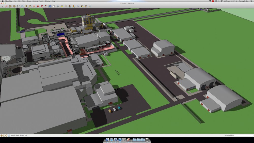Activate the Orbit tool

tap(50, 6)
